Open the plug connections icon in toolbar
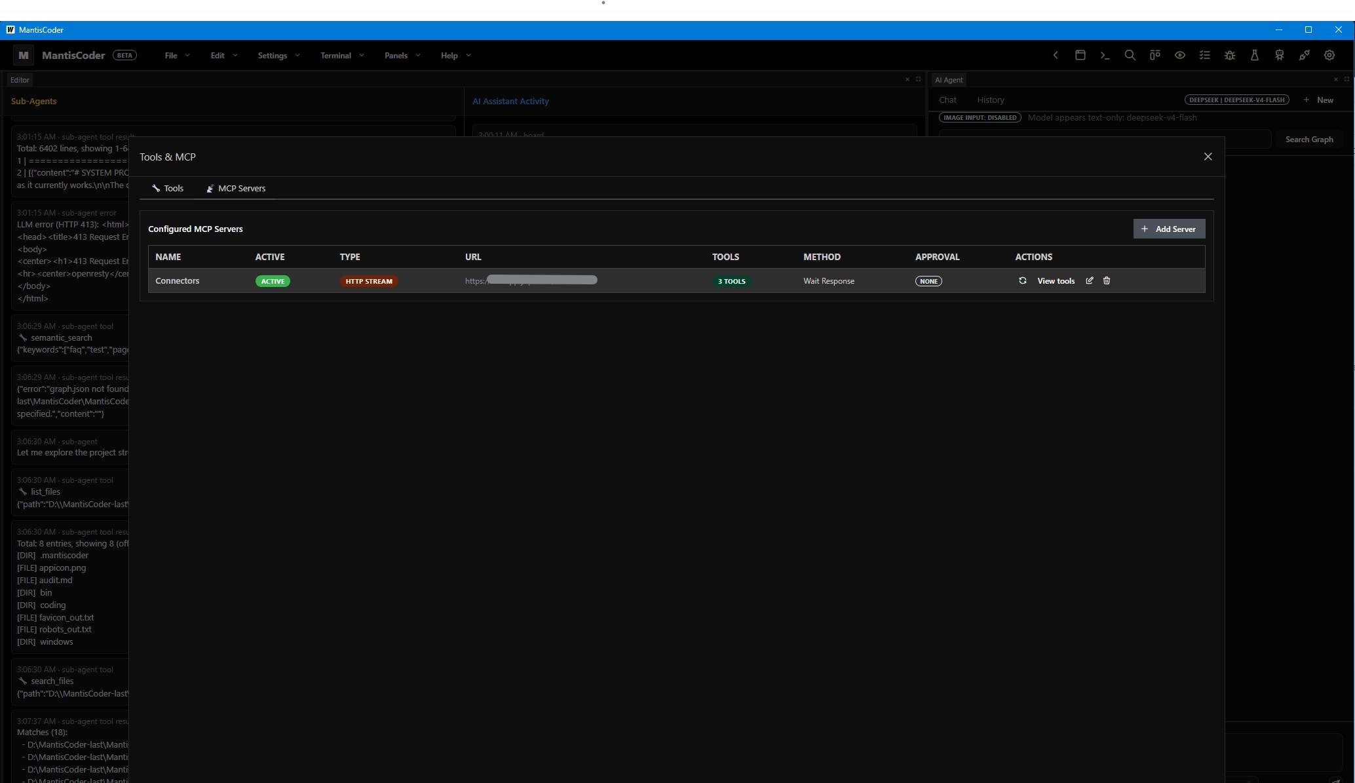This screenshot has height=783, width=1355. [x=1305, y=56]
